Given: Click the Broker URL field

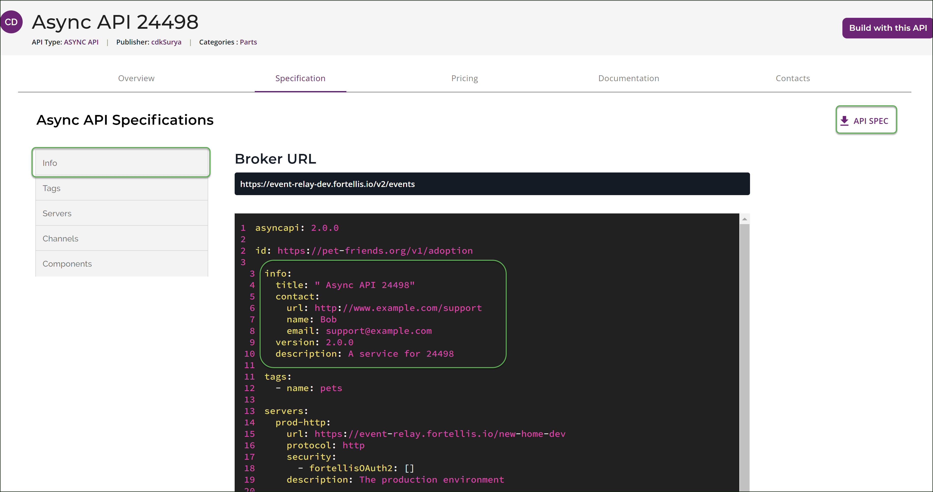Looking at the screenshot, I should click(492, 184).
